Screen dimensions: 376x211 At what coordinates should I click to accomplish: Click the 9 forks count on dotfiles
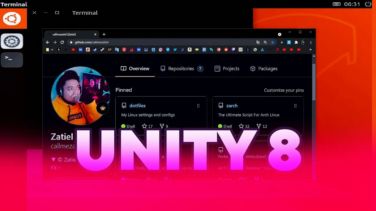pos(164,126)
